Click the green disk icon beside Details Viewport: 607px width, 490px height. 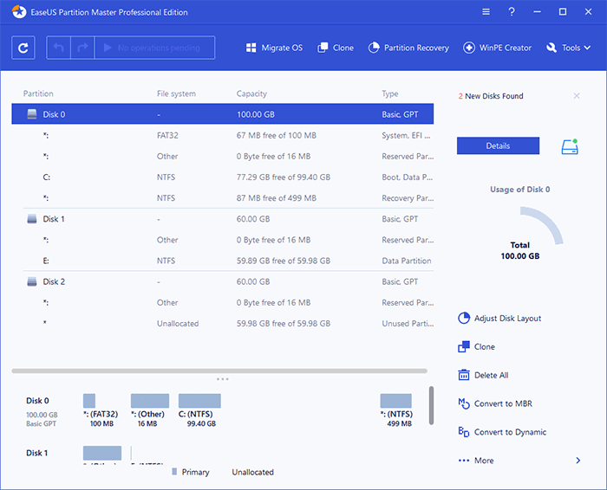[569, 145]
